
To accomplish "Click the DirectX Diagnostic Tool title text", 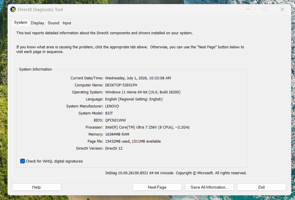I will click(x=40, y=10).
